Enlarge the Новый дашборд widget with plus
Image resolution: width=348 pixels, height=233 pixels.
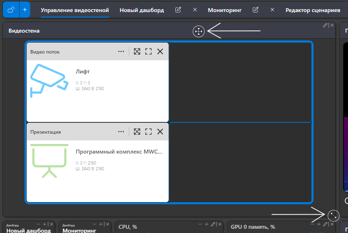point(45,224)
